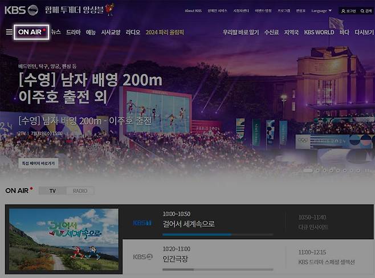Click 우리말 바로 알기 link

(241, 32)
